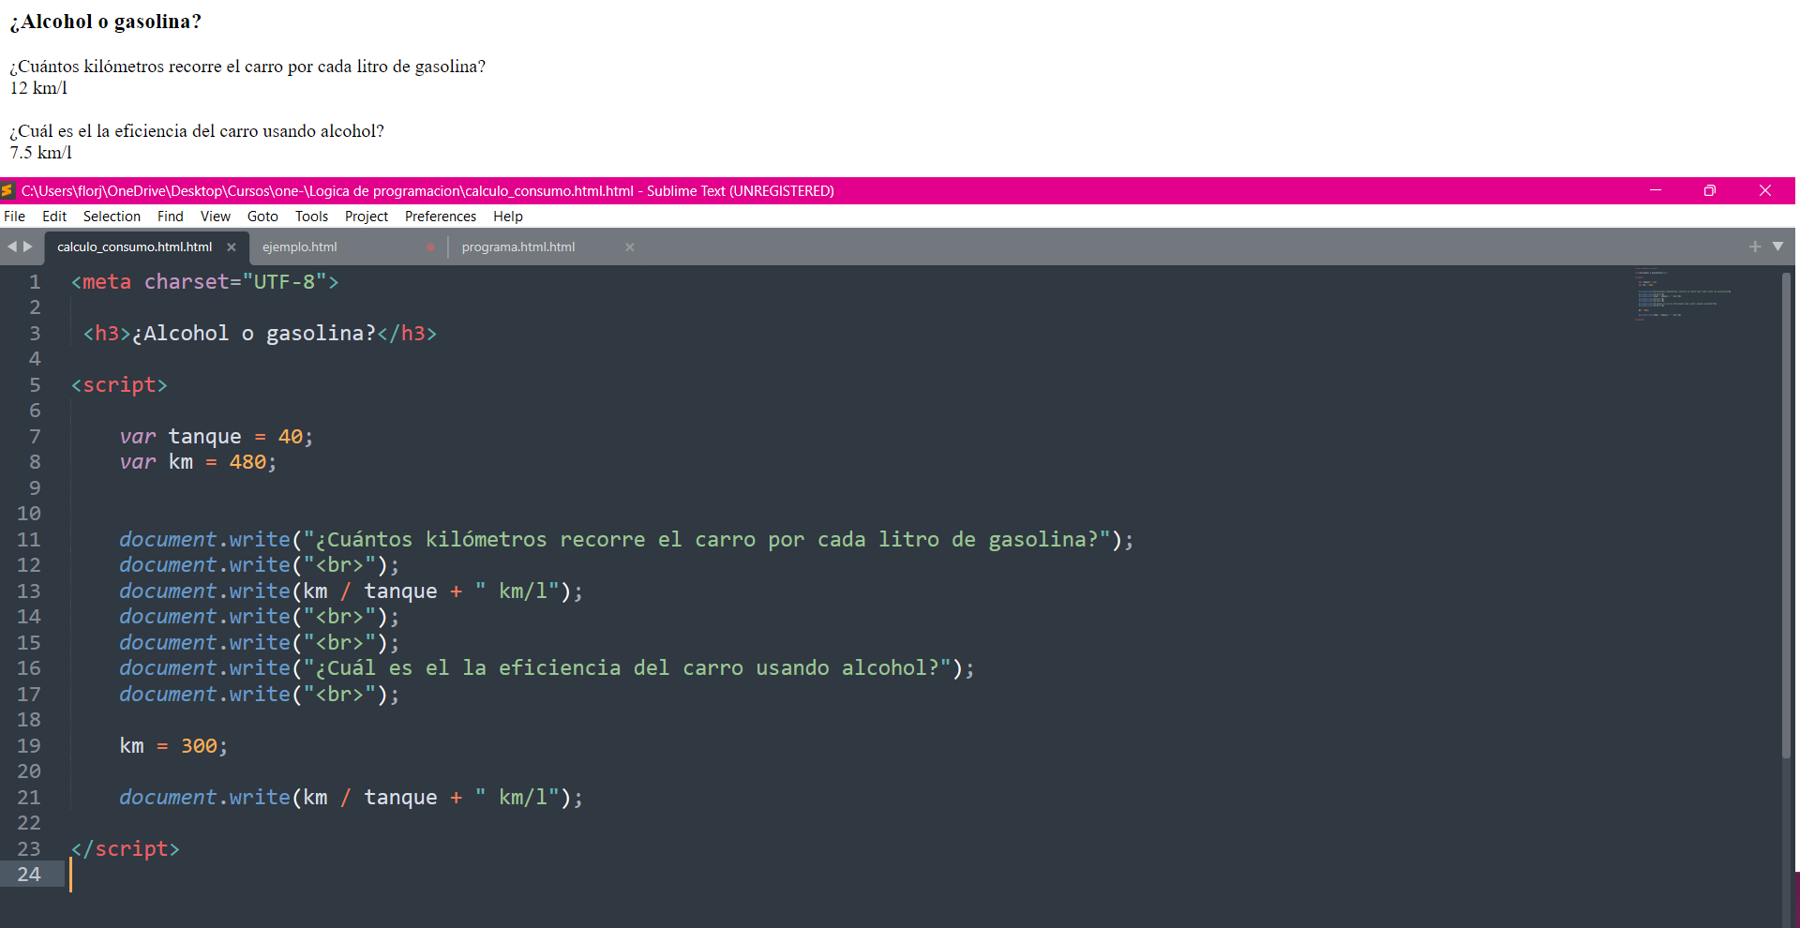Click the gasolina question text in the page
The height and width of the screenshot is (928, 1800).
247,67
